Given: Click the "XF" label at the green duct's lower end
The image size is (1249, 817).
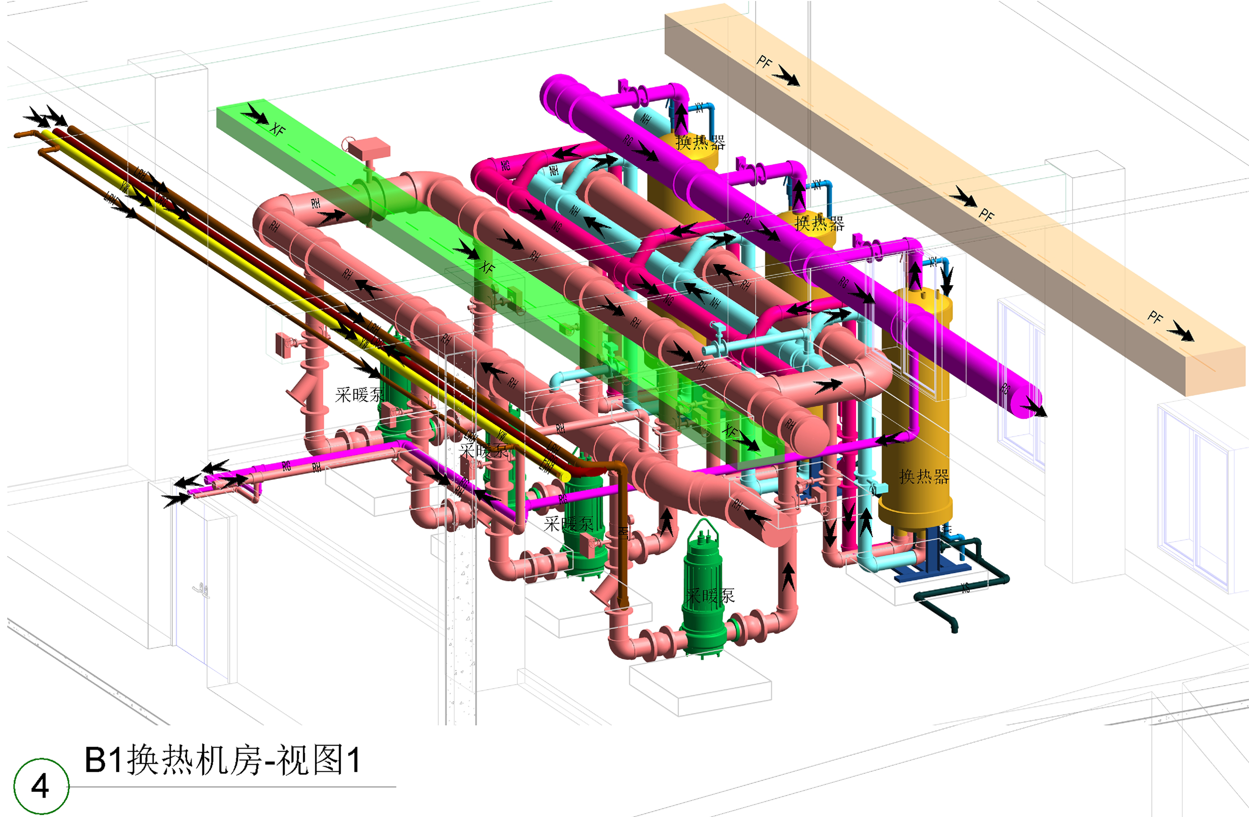Looking at the screenshot, I should [730, 431].
